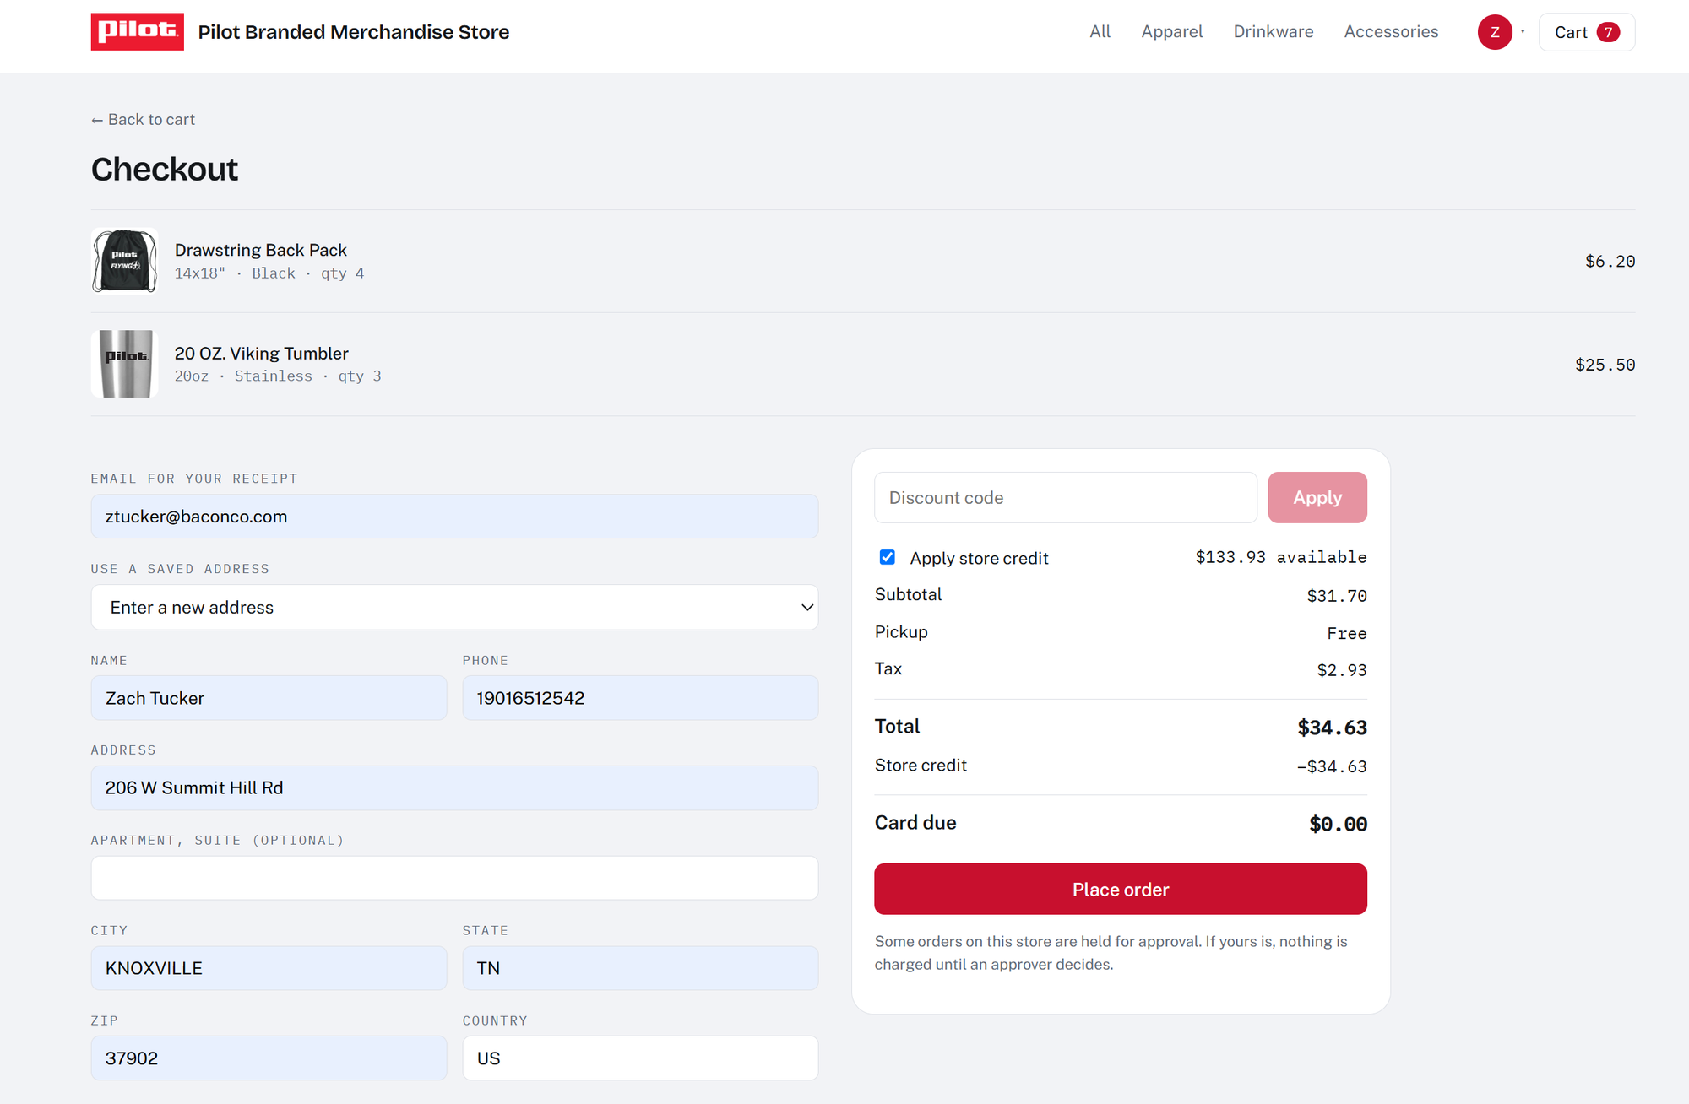Go to the All products category
Image resolution: width=1689 pixels, height=1104 pixels.
[1100, 32]
